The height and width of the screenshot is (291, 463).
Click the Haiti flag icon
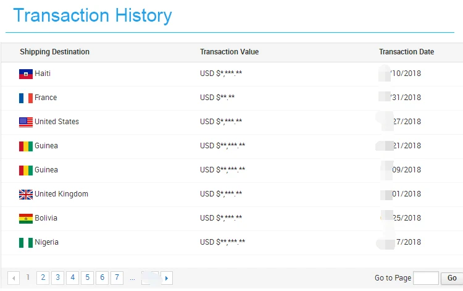click(25, 74)
